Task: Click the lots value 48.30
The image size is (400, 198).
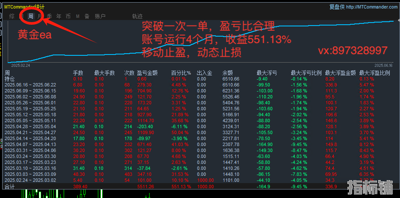Action: [79, 174]
